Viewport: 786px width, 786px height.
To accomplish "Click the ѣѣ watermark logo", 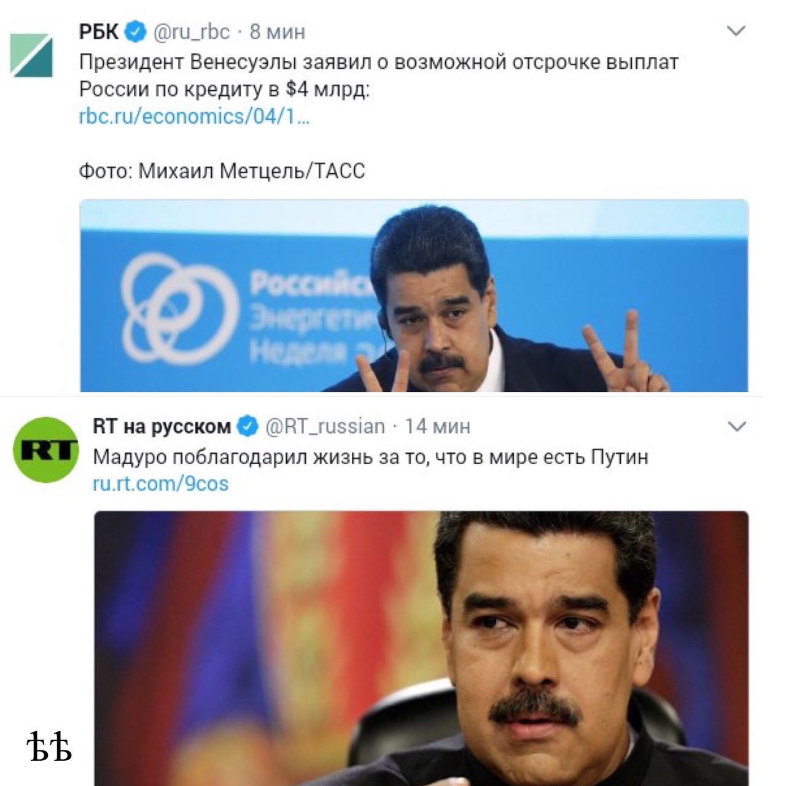I will click(49, 745).
